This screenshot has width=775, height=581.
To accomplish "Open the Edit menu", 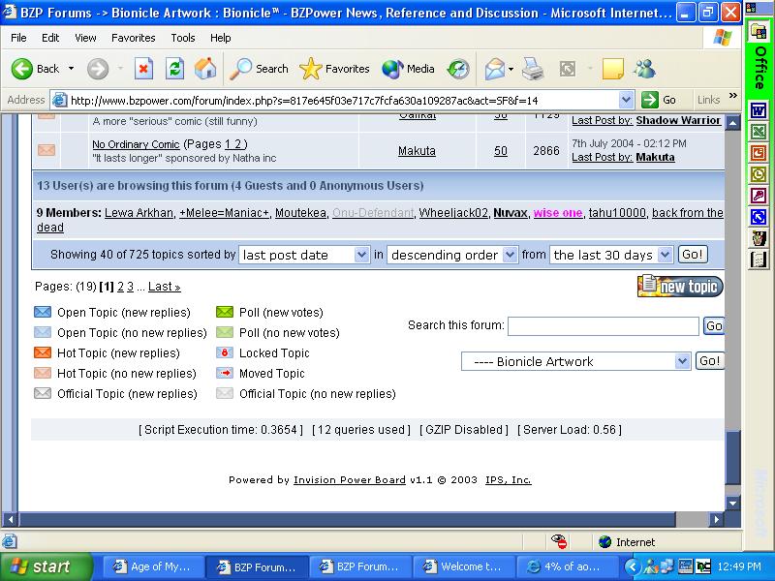I will [50, 38].
